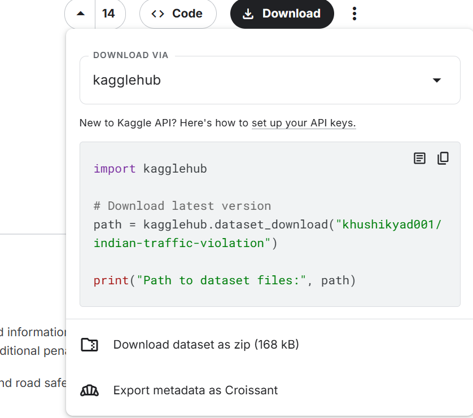473x418 pixels.
Task: Open the three-dot more options menu
Action: 354,14
